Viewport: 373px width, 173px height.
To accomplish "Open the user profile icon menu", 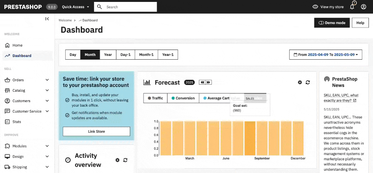I will pyautogui.click(x=363, y=7).
